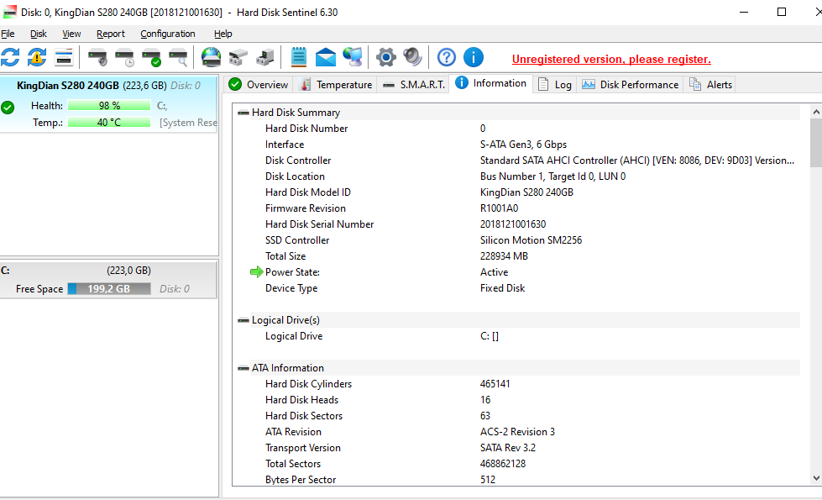Click the blue envelope email icon
This screenshot has width=822, height=500.
coord(326,57)
